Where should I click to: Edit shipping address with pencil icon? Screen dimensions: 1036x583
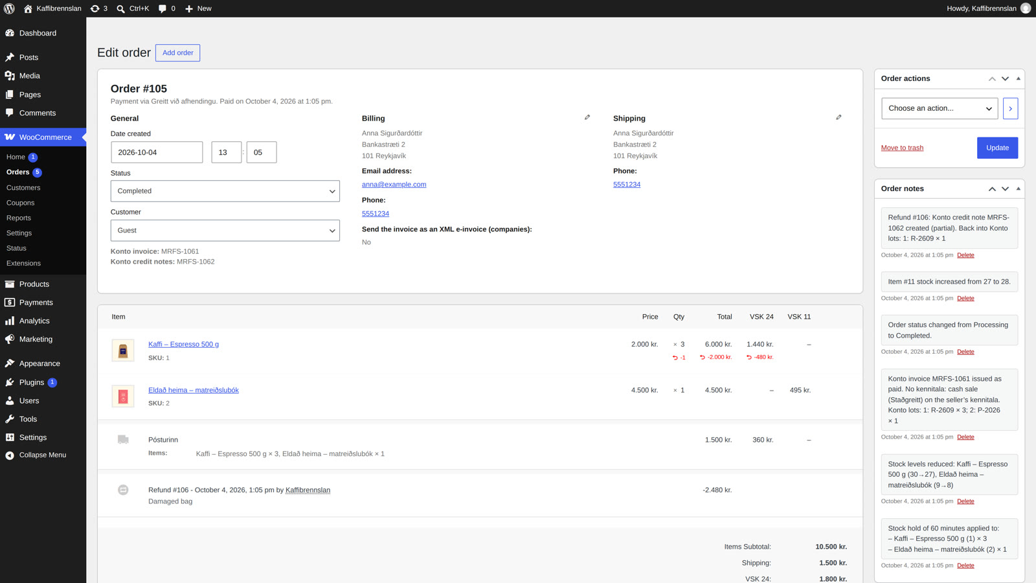coord(839,117)
